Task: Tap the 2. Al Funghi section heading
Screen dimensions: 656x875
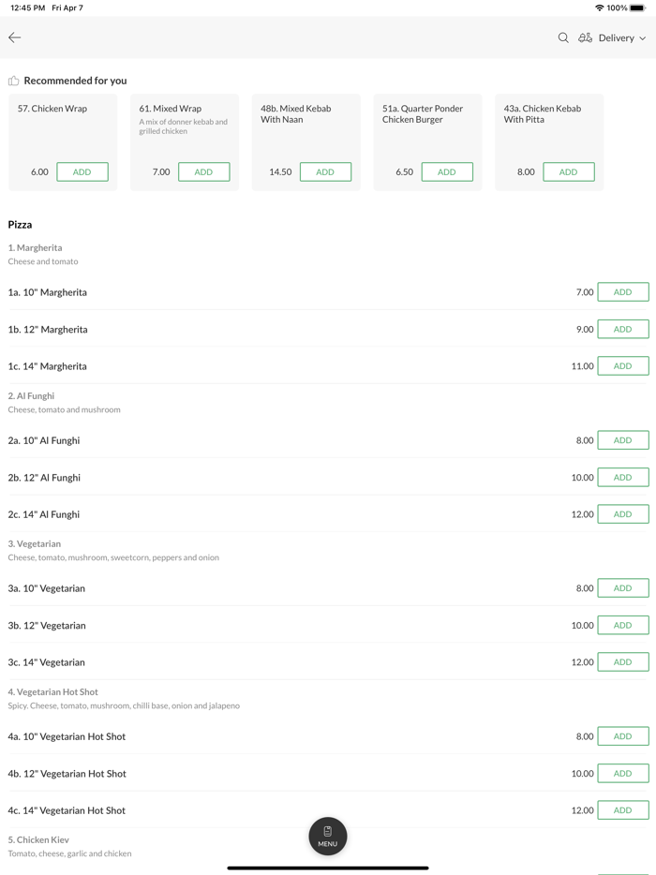Action: coord(32,396)
